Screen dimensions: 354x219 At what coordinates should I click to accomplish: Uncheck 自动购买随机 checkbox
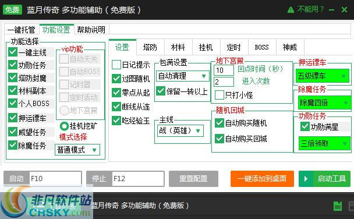[x=220, y=123]
